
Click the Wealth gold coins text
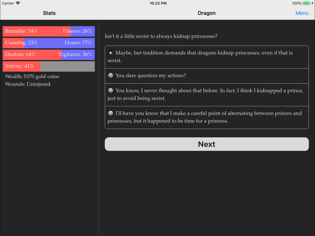coord(32,76)
